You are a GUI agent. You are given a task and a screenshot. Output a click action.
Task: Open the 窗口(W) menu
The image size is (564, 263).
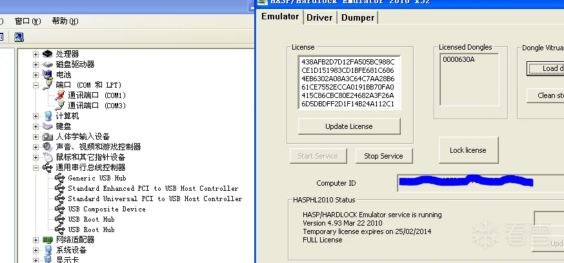point(28,21)
